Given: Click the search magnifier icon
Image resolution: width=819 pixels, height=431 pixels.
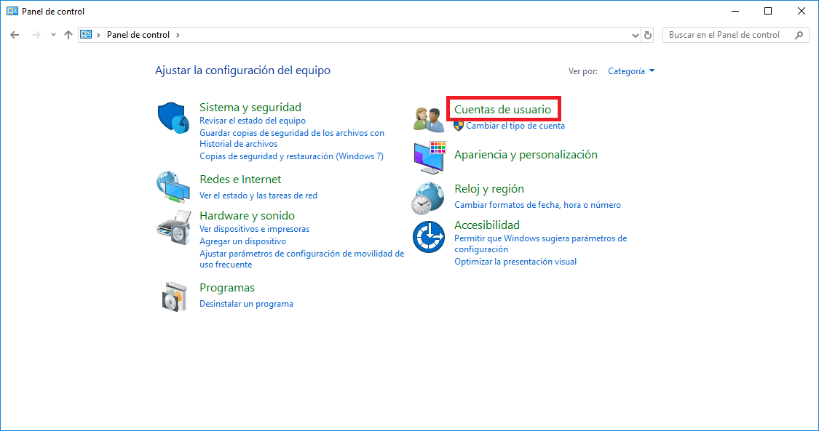Looking at the screenshot, I should [799, 35].
